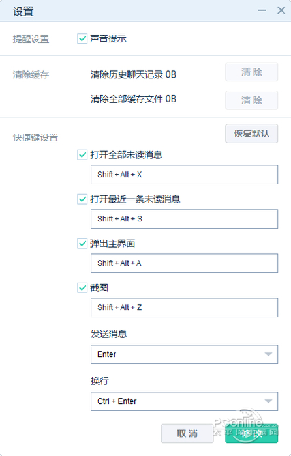Click the 发送消息 dropdown arrow

coord(268,354)
